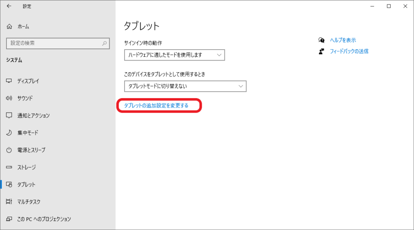
Task: Click the Power and sleep icon
Action: [x=9, y=150]
